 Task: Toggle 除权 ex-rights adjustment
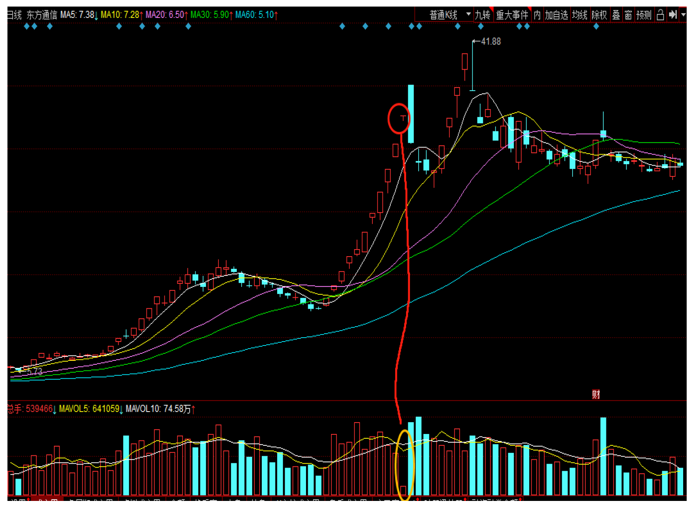[599, 15]
